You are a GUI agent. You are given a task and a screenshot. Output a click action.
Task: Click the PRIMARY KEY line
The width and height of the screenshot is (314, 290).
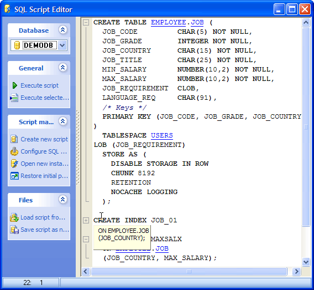pos(202,116)
